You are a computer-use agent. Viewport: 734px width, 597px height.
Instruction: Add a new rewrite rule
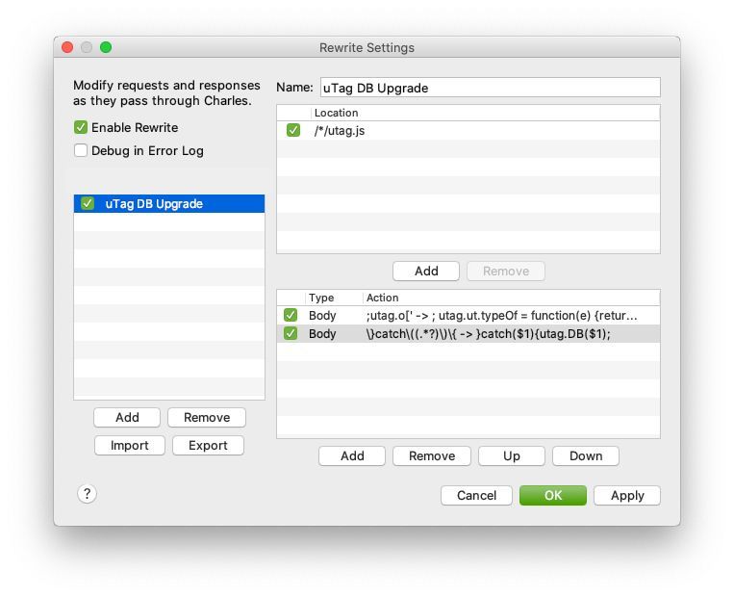coord(352,455)
